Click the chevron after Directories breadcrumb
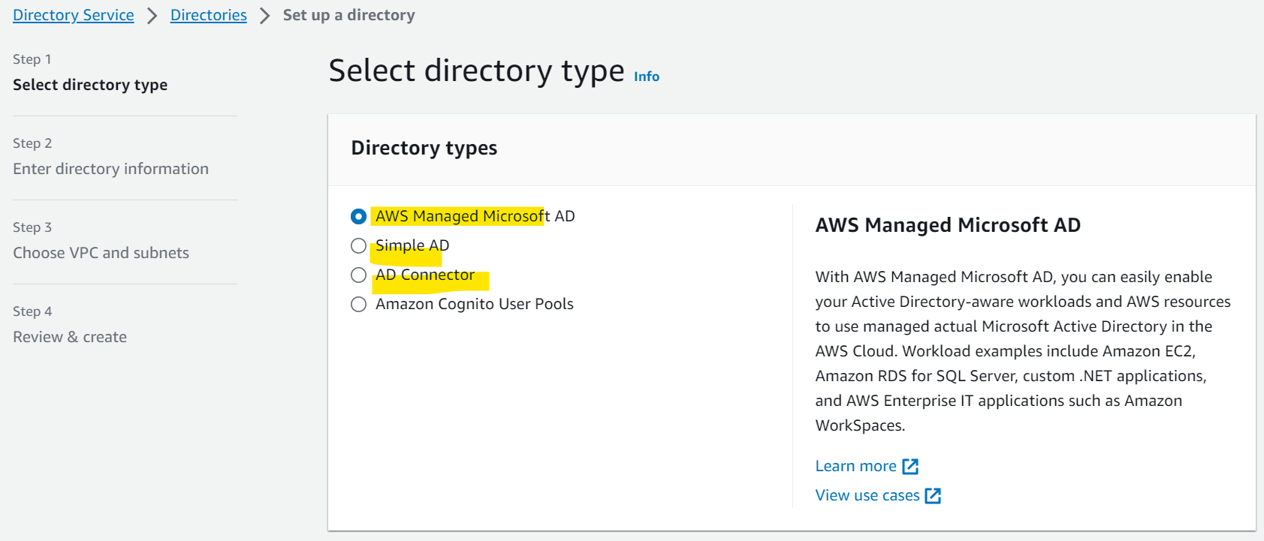This screenshot has height=541, width=1264. pos(264,16)
